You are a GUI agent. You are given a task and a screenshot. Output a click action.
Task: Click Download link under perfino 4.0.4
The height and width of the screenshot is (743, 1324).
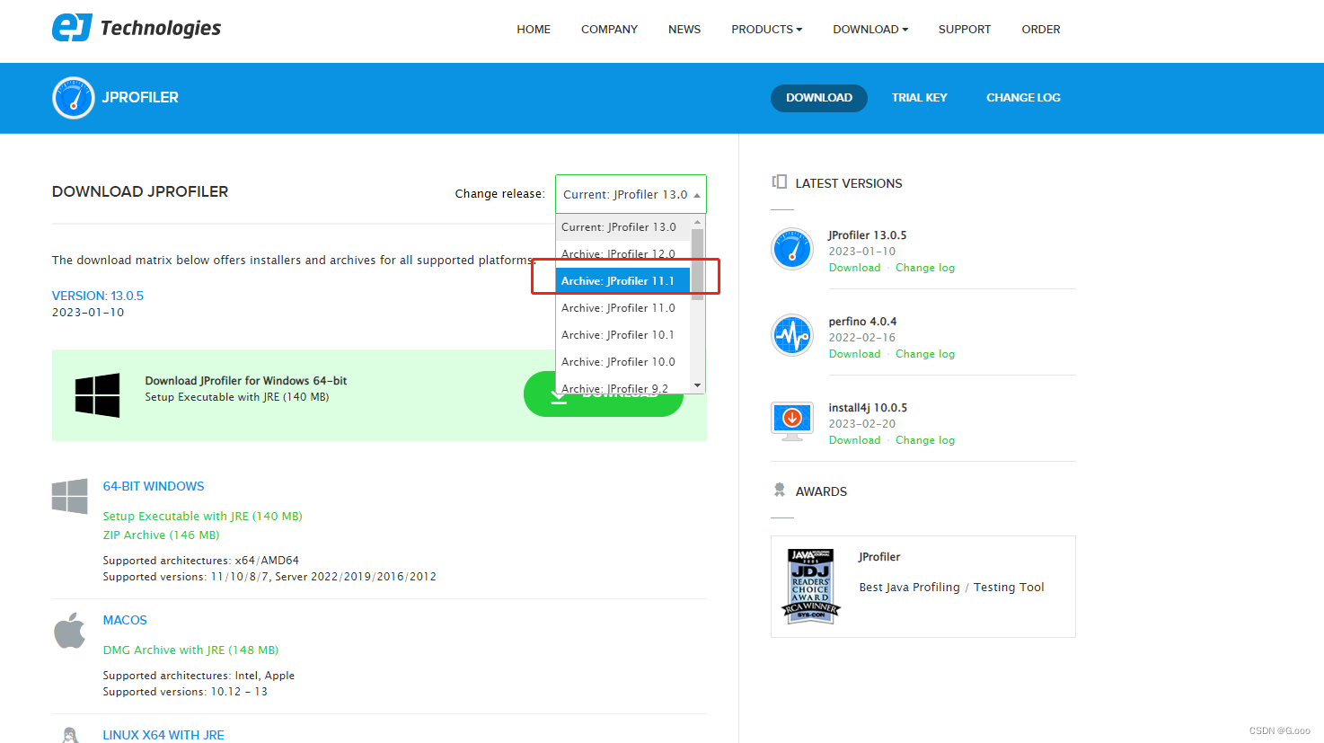854,354
